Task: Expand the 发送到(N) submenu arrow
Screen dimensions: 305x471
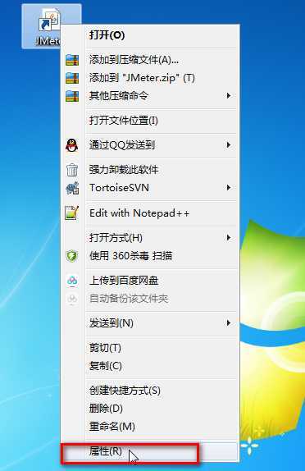Action: pyautogui.click(x=229, y=323)
